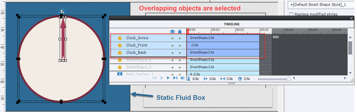Toggle the lock dot of the Clock_Arrow layer

[x=180, y=38]
